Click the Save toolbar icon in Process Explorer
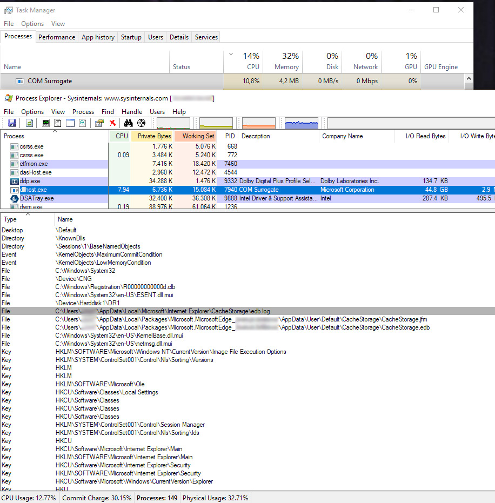 tap(12, 123)
